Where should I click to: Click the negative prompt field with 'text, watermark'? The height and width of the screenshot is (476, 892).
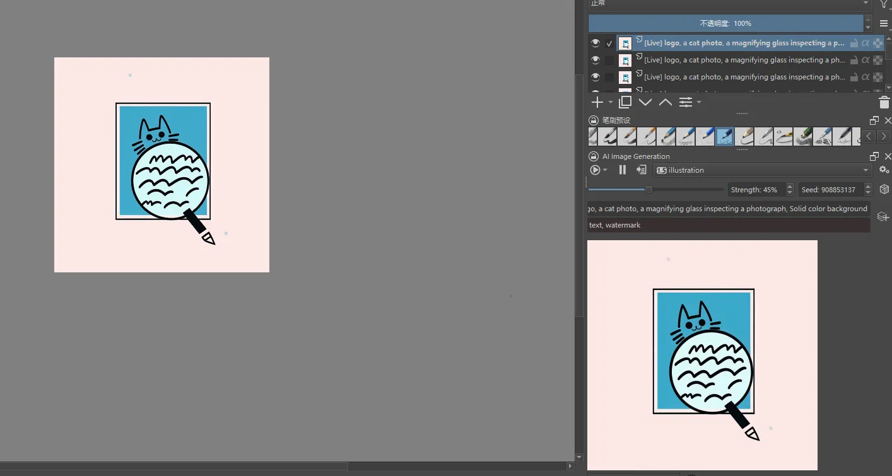[x=728, y=225]
